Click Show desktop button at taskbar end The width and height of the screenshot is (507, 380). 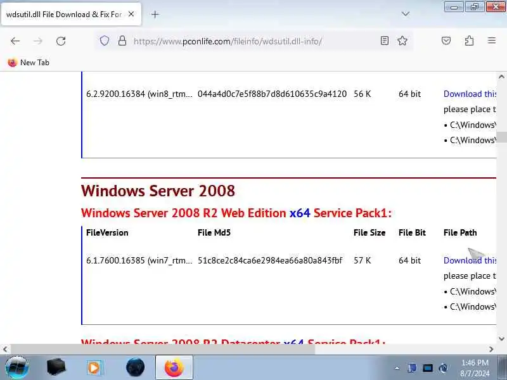click(503, 367)
